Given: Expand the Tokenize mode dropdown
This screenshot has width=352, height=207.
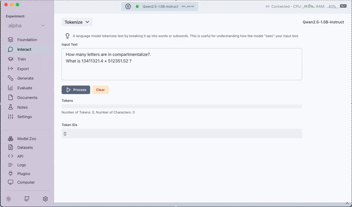Looking at the screenshot, I should tap(77, 22).
